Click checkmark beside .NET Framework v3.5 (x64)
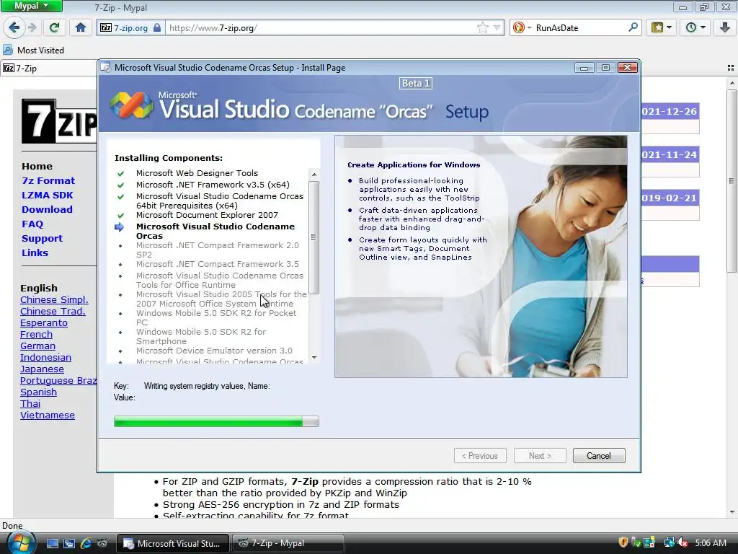 pyautogui.click(x=121, y=185)
